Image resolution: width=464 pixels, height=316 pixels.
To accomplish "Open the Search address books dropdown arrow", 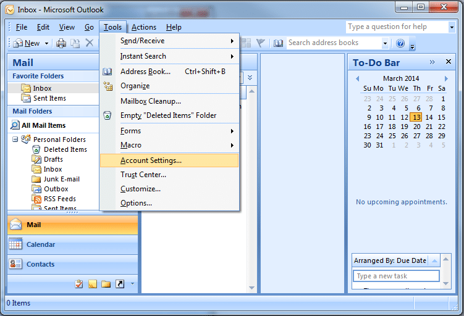I will click(x=385, y=43).
